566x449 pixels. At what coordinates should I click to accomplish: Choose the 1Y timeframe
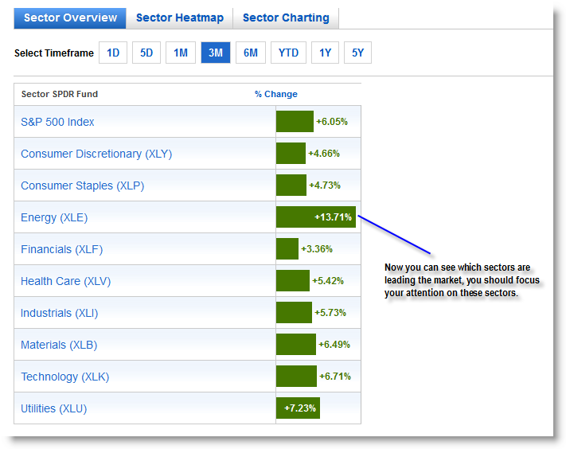325,53
